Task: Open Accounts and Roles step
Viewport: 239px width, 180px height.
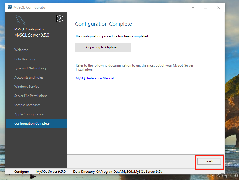Action: 29,77
